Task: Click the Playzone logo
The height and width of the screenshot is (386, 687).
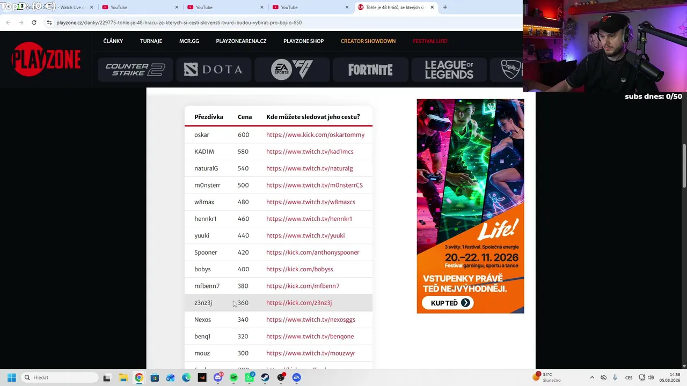Action: [x=46, y=59]
